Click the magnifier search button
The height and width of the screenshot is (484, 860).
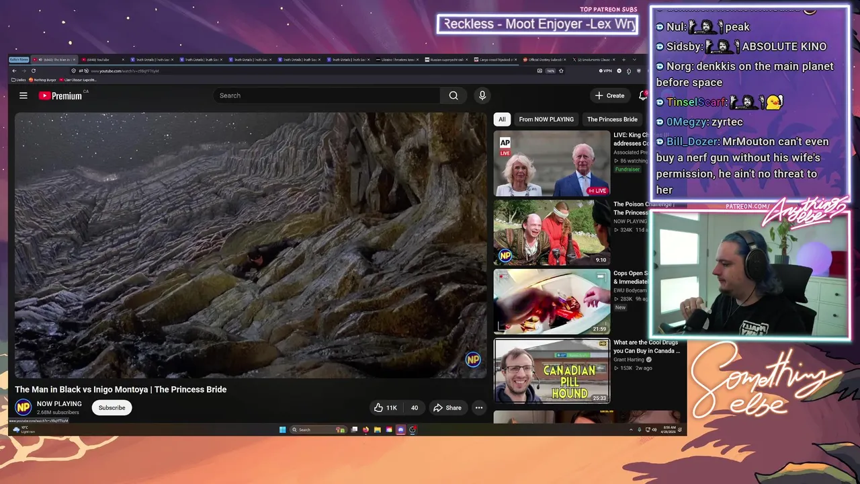[x=454, y=95]
